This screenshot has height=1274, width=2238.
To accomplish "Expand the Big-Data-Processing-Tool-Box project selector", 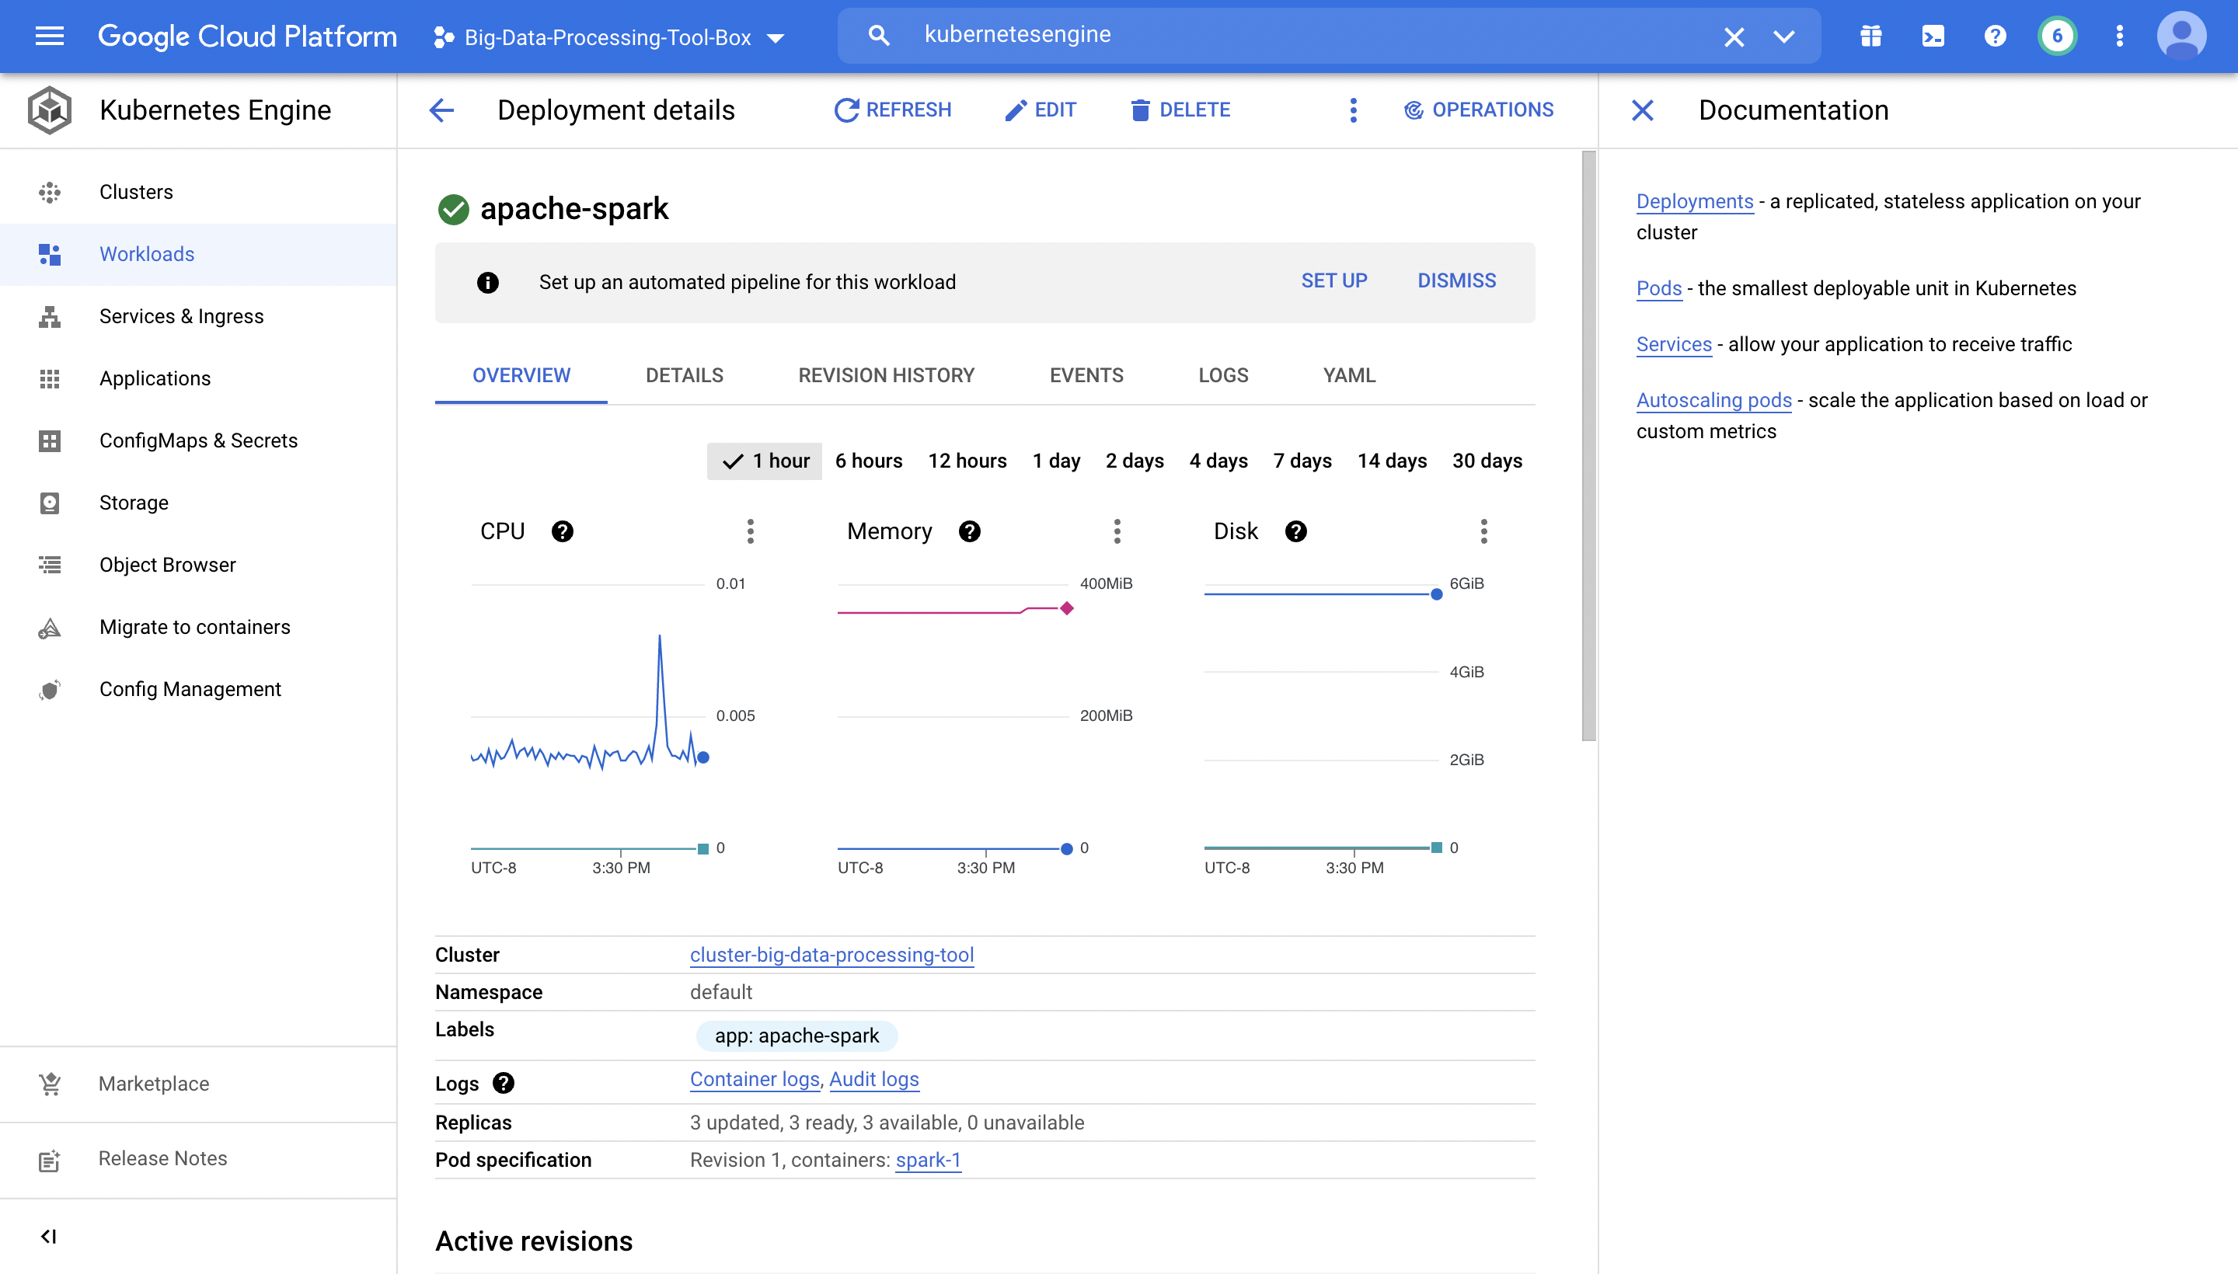I will 776,37.
